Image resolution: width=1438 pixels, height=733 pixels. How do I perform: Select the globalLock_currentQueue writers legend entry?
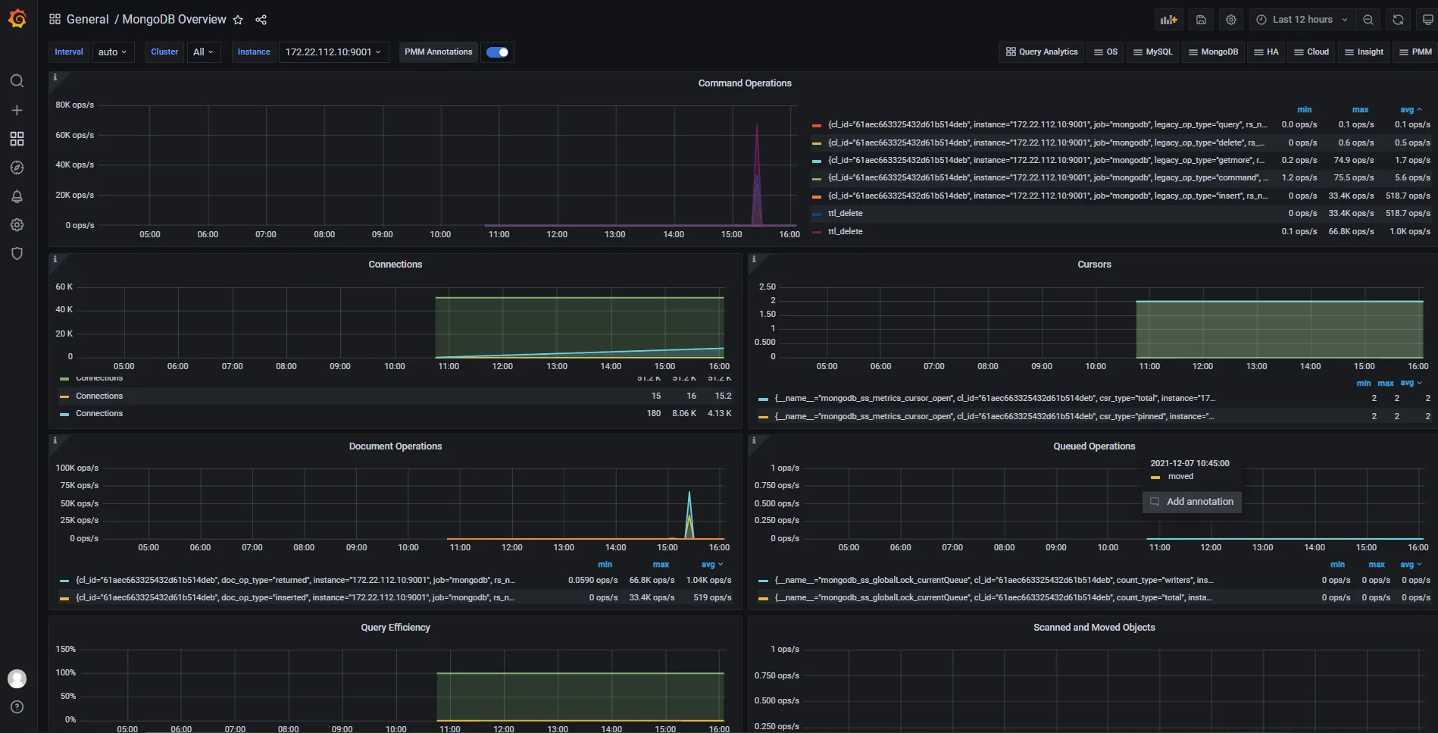994,581
